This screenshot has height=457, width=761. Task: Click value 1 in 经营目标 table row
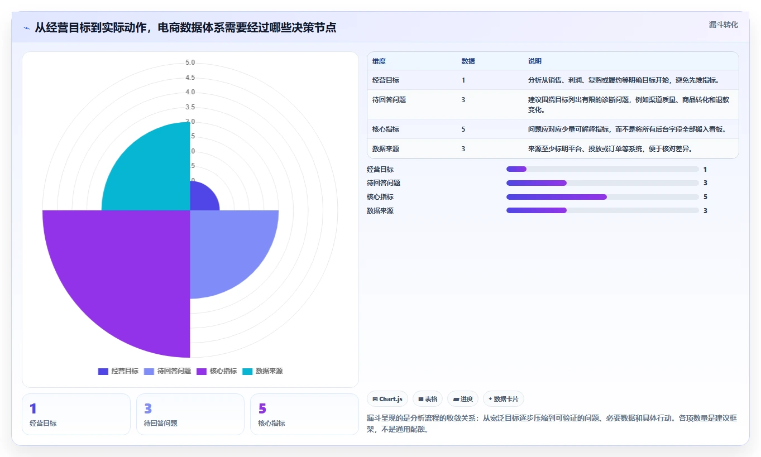pyautogui.click(x=463, y=80)
